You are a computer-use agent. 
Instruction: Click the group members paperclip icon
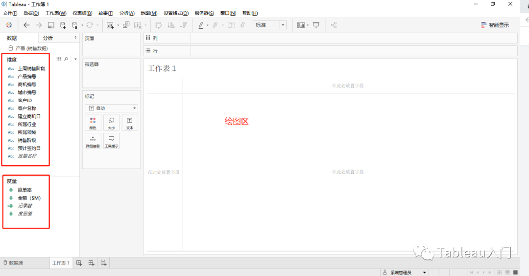tap(215, 25)
